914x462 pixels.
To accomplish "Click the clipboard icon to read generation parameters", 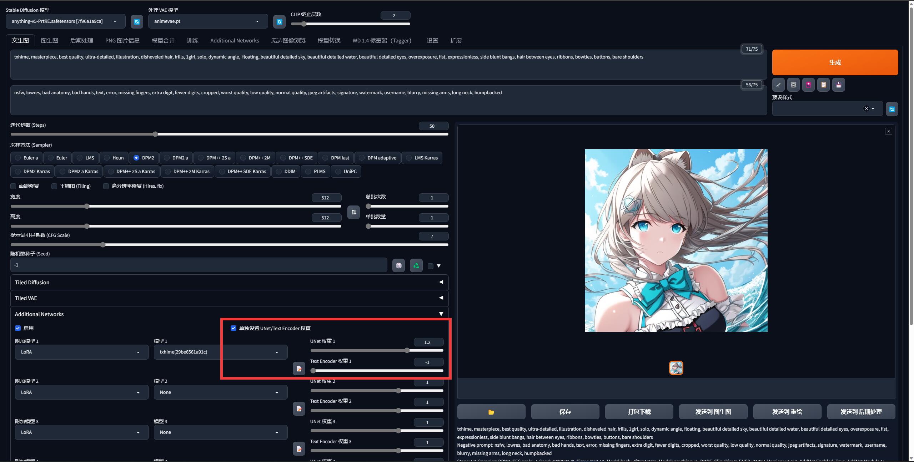I will pos(823,85).
